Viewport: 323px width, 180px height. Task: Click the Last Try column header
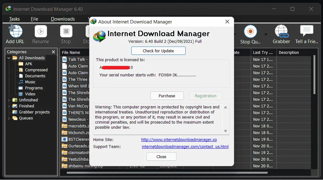264,52
